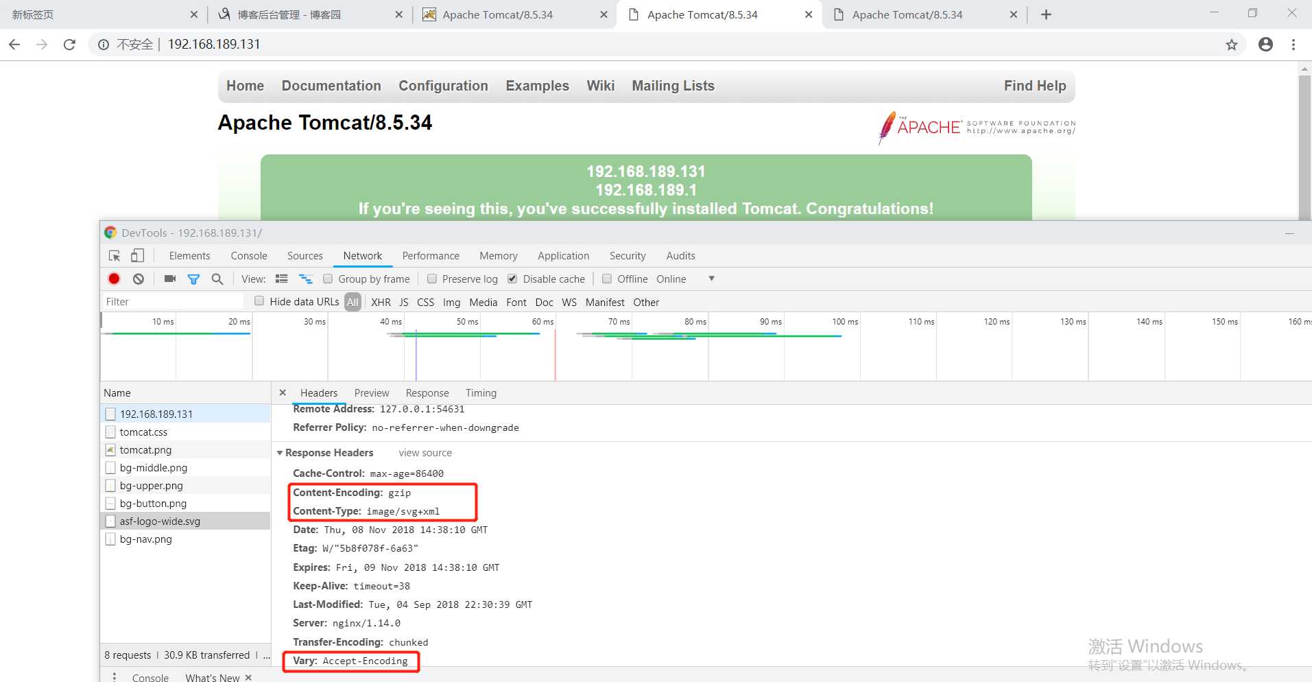Activate the inspect element picker in DevTools
Screen dimensions: 1312x682
coord(115,256)
